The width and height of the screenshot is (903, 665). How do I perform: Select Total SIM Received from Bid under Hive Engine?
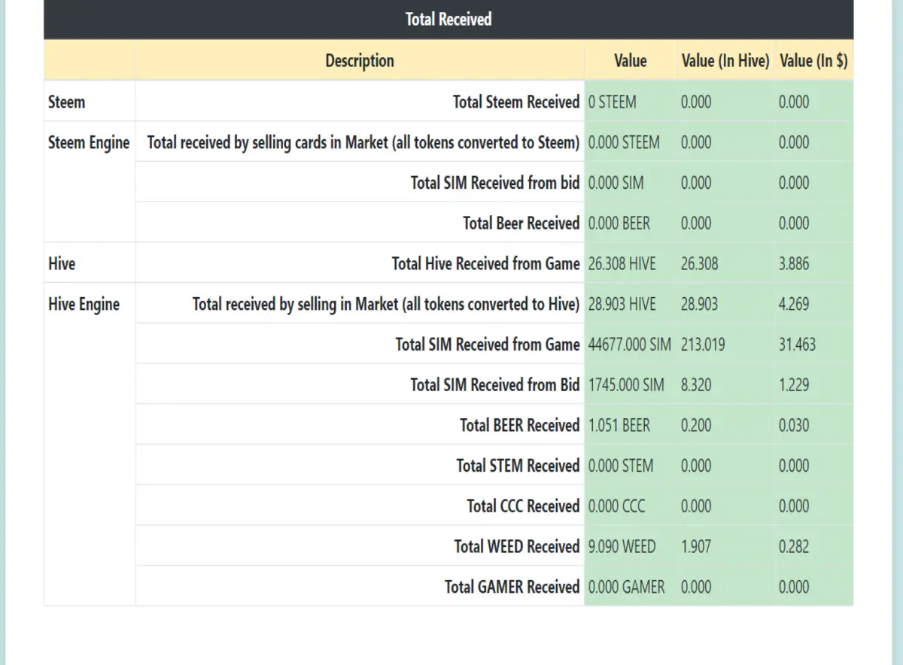[495, 385]
